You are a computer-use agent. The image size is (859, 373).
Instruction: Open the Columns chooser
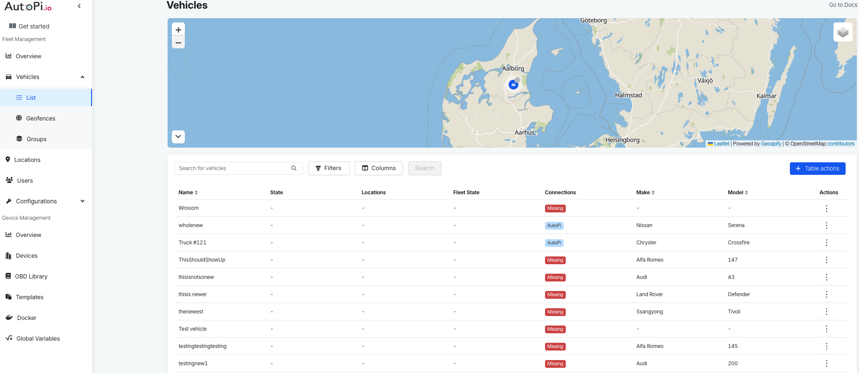click(379, 168)
